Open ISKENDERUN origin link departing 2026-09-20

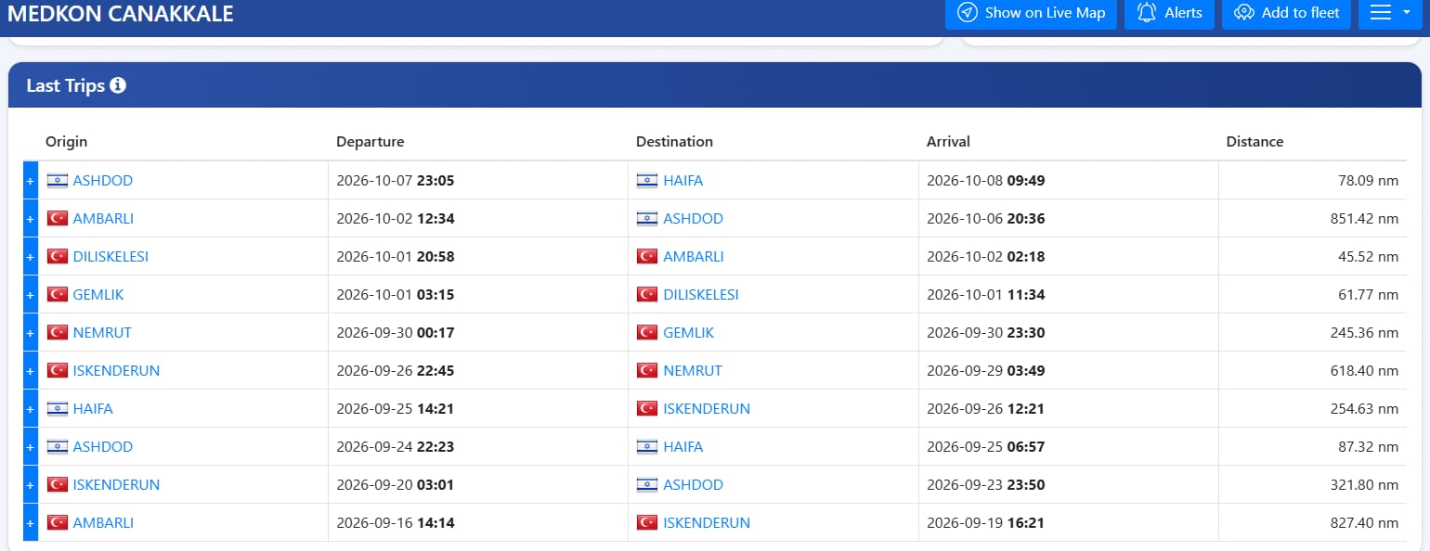coord(116,485)
